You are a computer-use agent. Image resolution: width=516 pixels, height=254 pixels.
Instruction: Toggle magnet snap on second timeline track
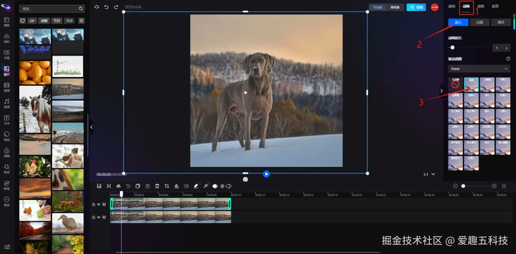pyautogui.click(x=104, y=217)
